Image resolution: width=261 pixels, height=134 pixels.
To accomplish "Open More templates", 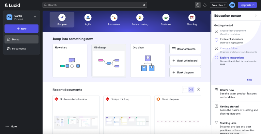I will (185, 49).
